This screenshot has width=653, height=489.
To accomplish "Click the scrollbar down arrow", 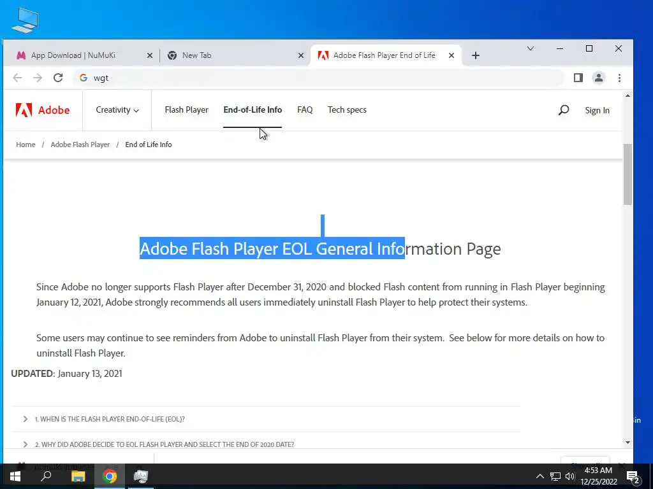I will (x=627, y=443).
